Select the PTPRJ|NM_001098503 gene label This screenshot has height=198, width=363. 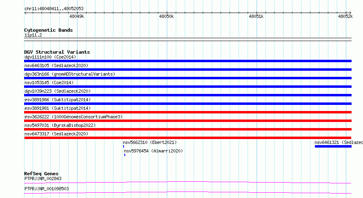46,189
